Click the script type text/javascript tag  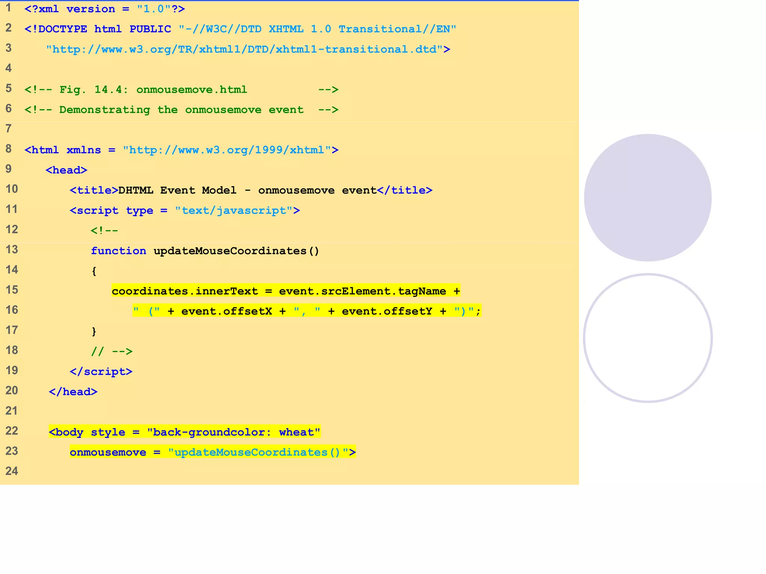[184, 211]
